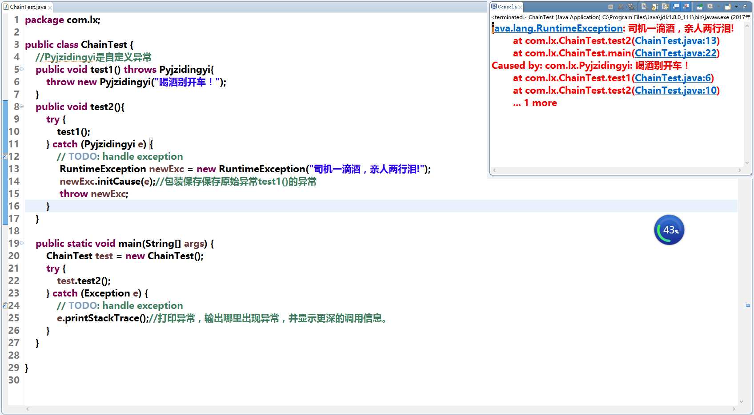This screenshot has height=415, width=754.
Task: Click 'catch (Exception e)' on line 23
Action: (x=97, y=293)
